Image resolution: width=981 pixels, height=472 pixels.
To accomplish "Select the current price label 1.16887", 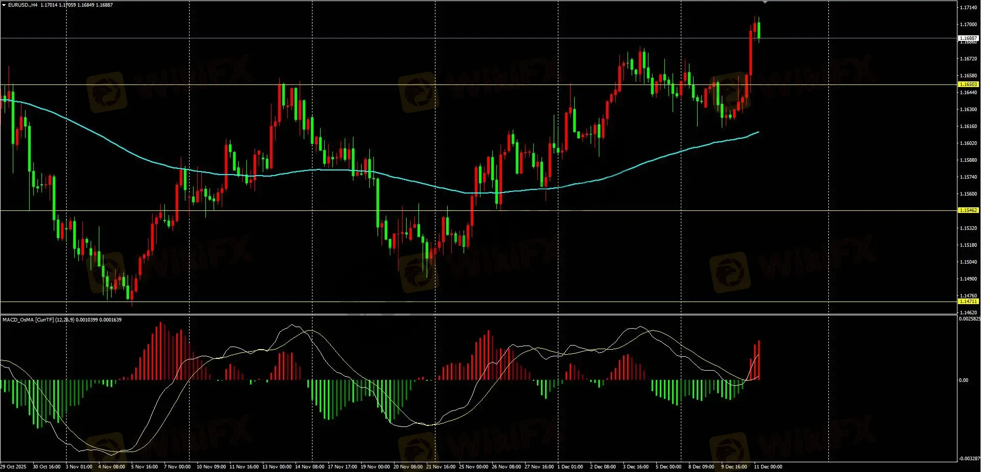I will click(968, 38).
